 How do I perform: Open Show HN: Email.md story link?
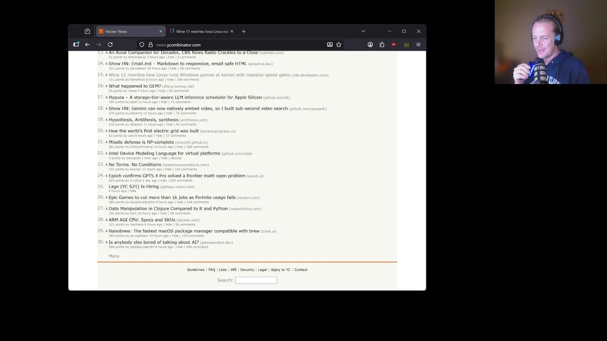[177, 63]
